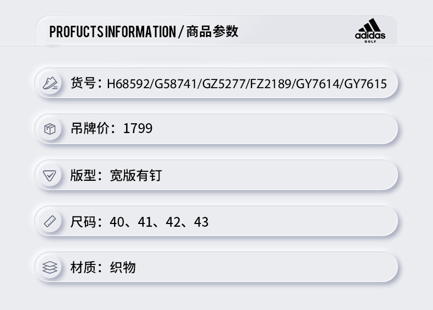Image resolution: width=433 pixels, height=310 pixels.
Task: Select product code GZ5277
Action: (x=224, y=84)
